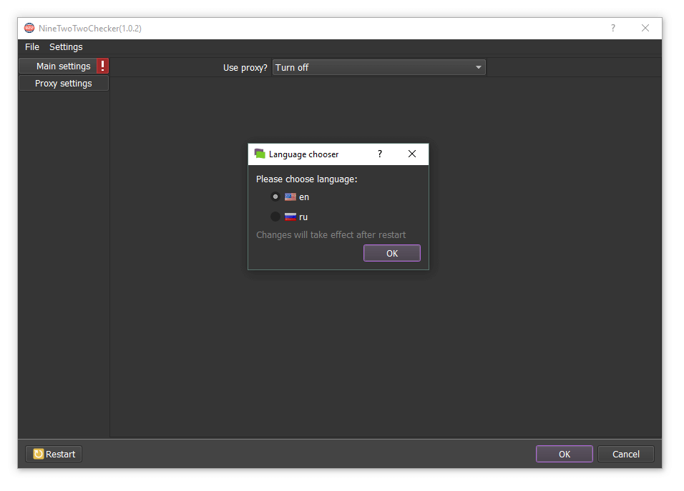Open the Settings menu
The image size is (684, 491).
(66, 47)
